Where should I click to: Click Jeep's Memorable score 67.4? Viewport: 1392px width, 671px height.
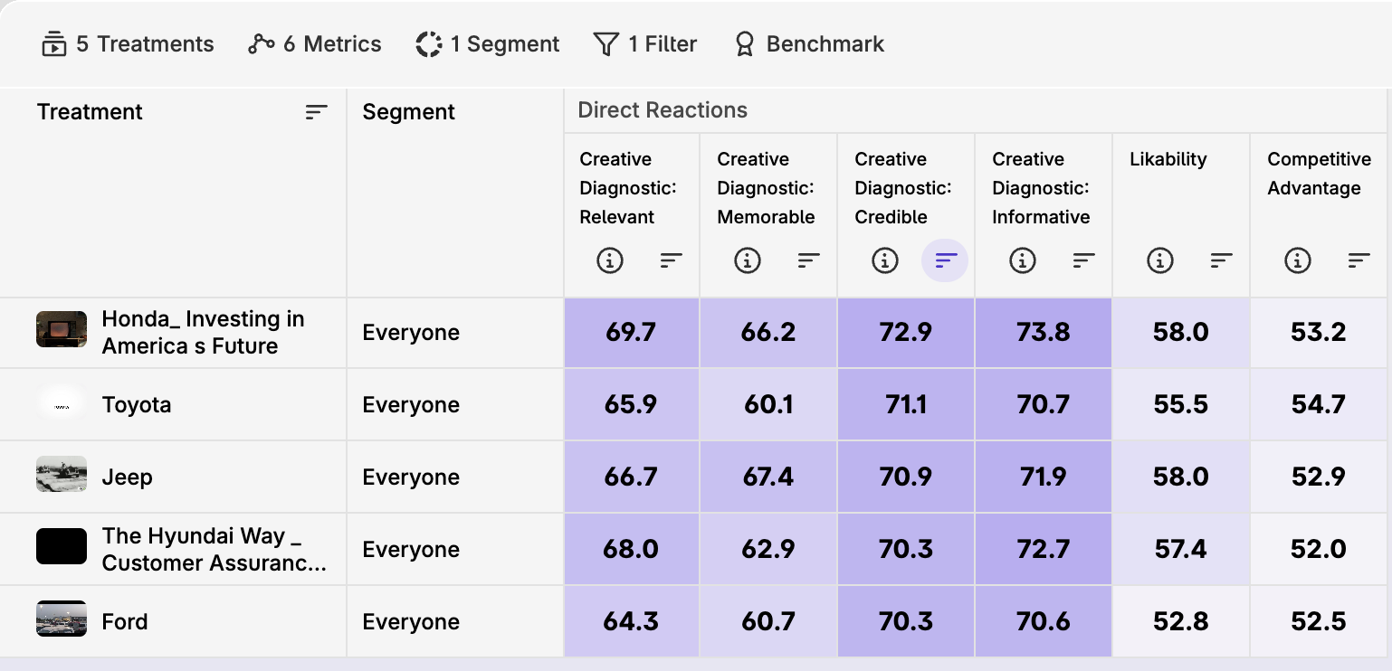point(768,477)
